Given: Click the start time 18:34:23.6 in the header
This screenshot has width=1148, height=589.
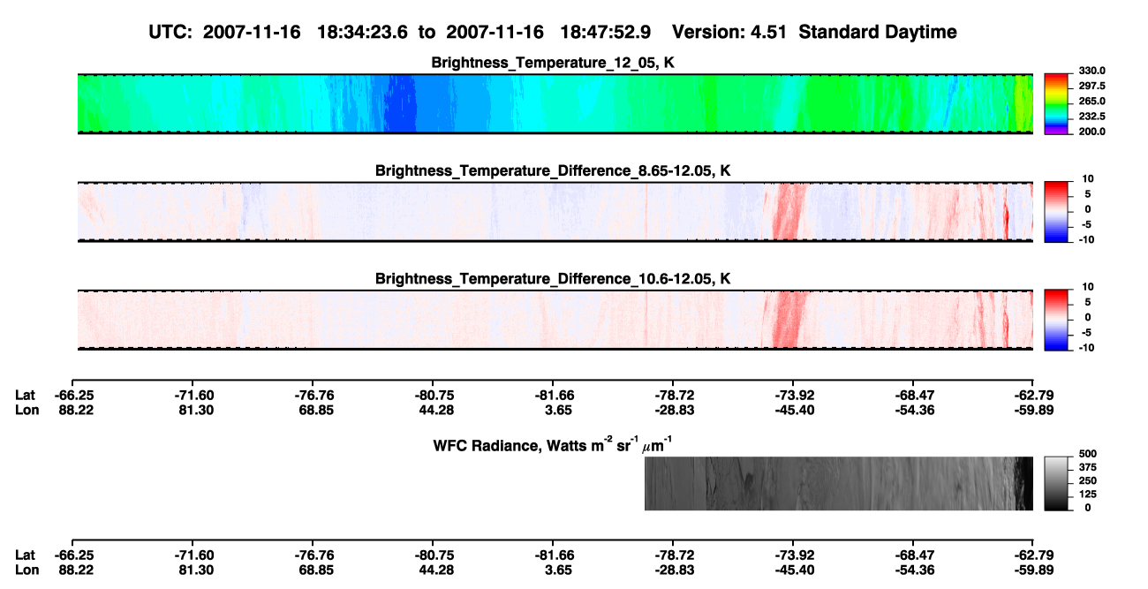Looking at the screenshot, I should click(x=362, y=33).
